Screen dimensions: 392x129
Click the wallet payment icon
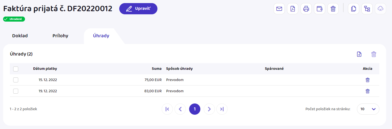(x=319, y=9)
